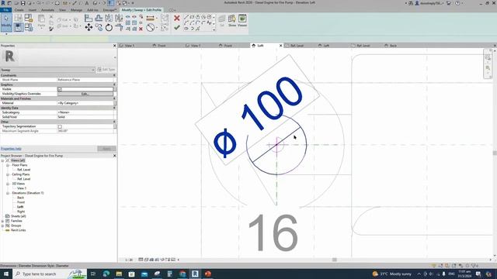Viewport: 497px width, 279px height.
Task: Collapse the Graphics section
Action: click(x=114, y=84)
